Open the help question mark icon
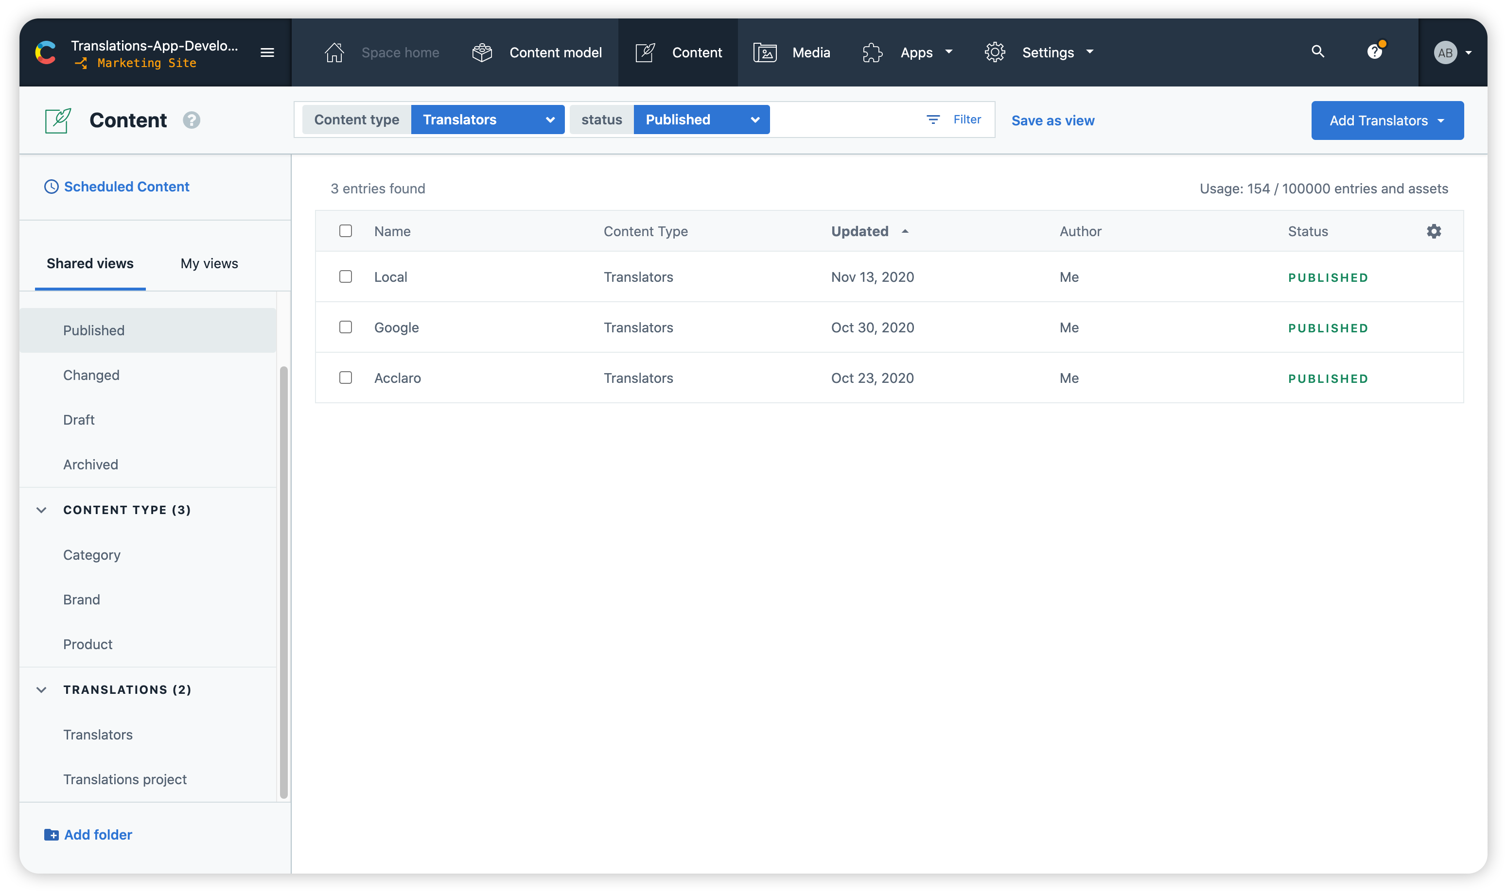Image resolution: width=1507 pixels, height=894 pixels. pyautogui.click(x=1374, y=52)
